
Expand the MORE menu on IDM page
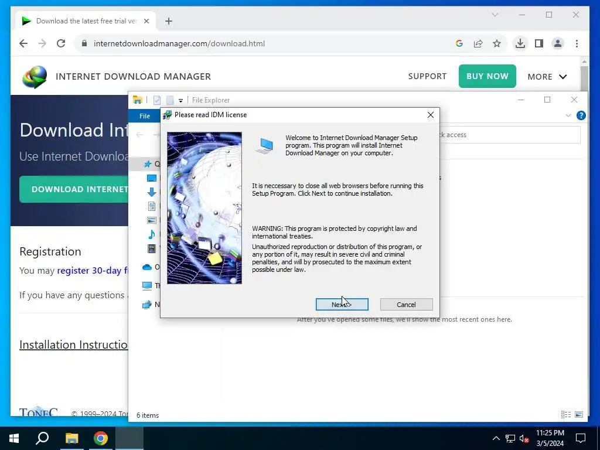click(x=547, y=77)
